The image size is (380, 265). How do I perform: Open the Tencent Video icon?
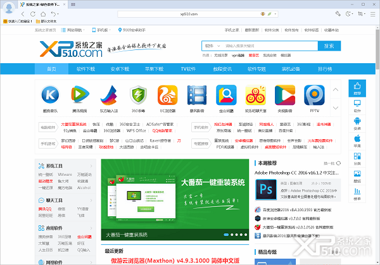(80, 95)
